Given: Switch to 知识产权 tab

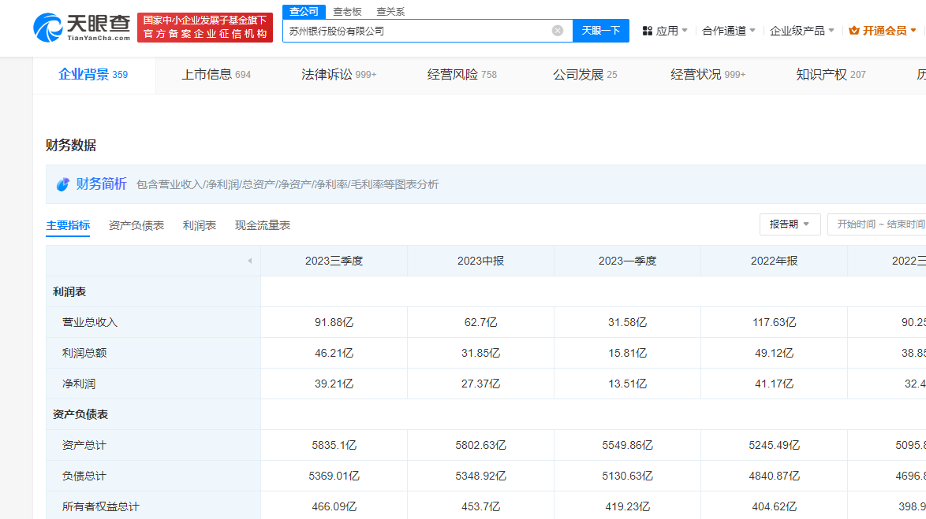Looking at the screenshot, I should click(831, 75).
